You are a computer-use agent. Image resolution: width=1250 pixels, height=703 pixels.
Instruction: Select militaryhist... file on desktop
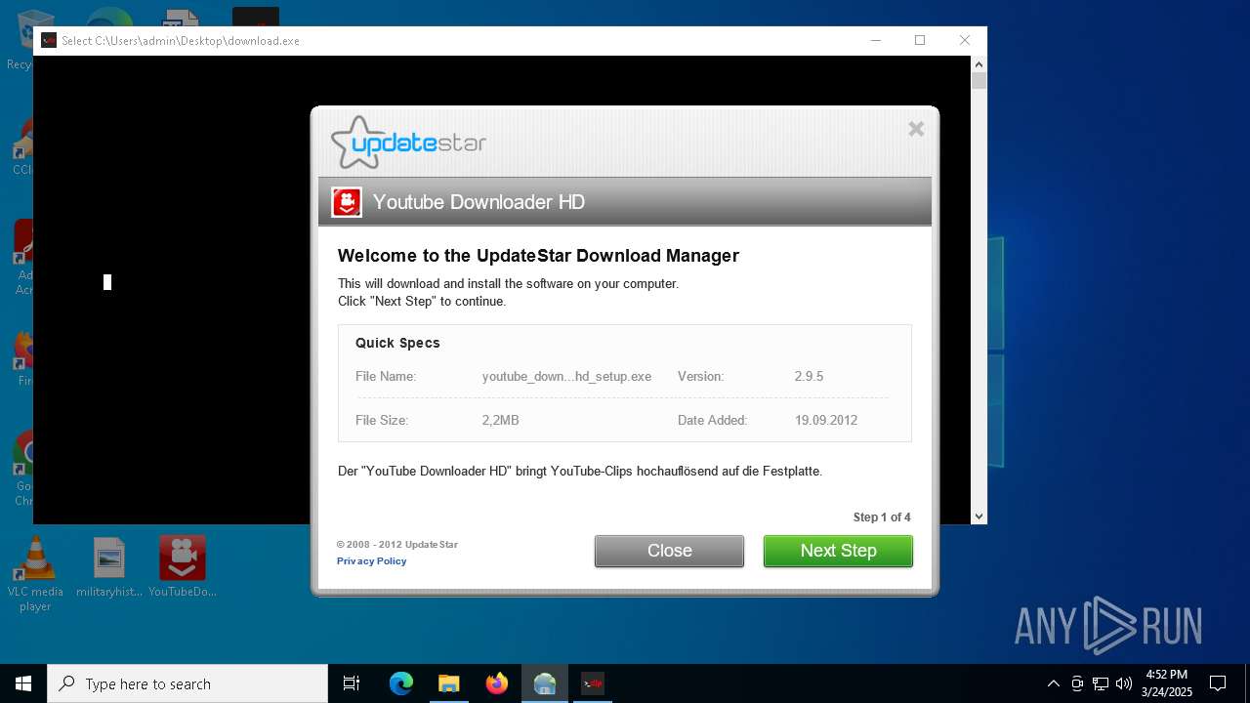[x=109, y=567]
